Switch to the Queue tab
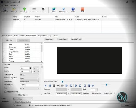The image size is (136, 108). (56, 36)
